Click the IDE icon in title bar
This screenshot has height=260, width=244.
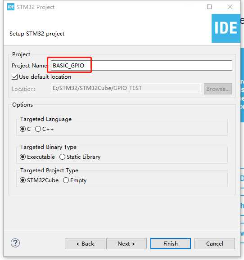(11, 7)
